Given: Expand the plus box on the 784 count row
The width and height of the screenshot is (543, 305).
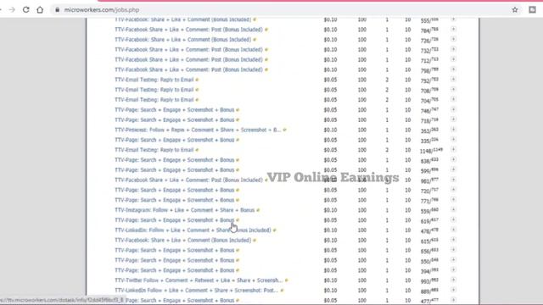Looking at the screenshot, I should tap(453, 30).
